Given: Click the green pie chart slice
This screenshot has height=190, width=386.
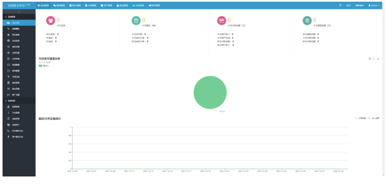Looking at the screenshot, I should [x=210, y=92].
